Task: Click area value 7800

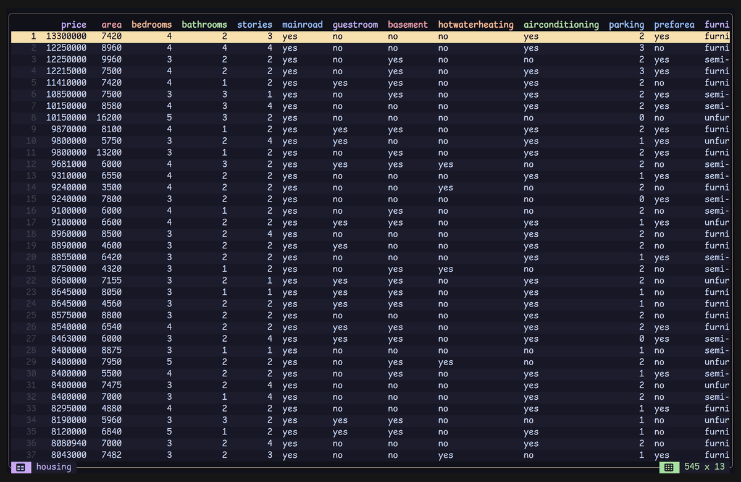Action: click(111, 200)
